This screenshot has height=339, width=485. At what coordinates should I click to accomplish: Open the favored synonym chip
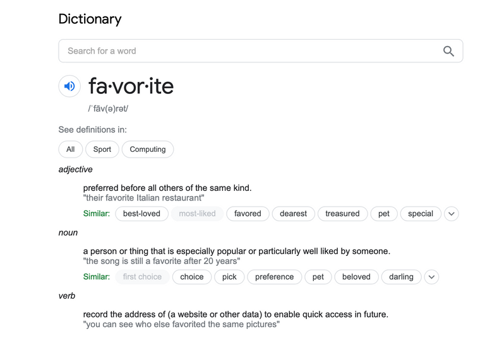click(248, 214)
